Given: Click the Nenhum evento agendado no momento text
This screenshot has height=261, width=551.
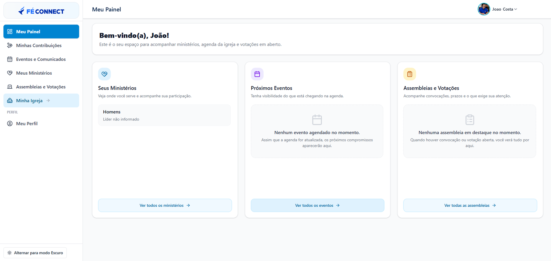Looking at the screenshot, I should [x=317, y=132].
